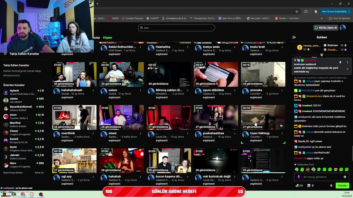Viewport: 353px width, 198px height.
Task: Open Yandex bookmark
Action: point(288,18)
